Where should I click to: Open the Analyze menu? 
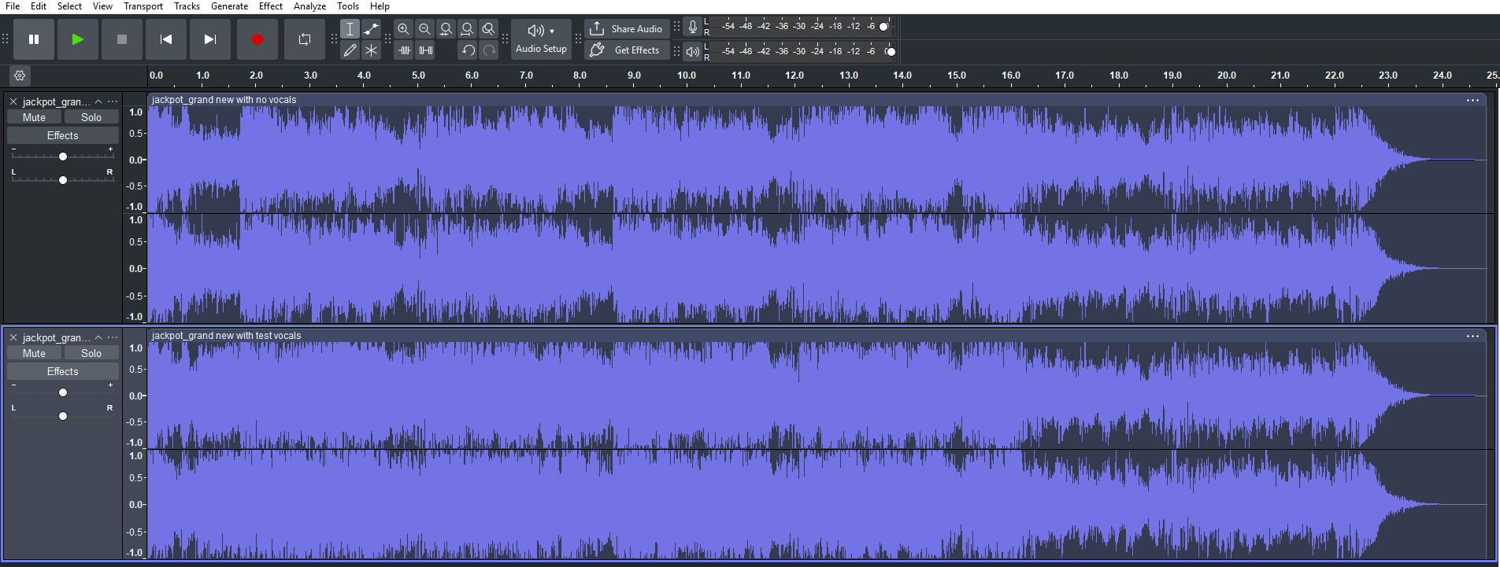[309, 6]
